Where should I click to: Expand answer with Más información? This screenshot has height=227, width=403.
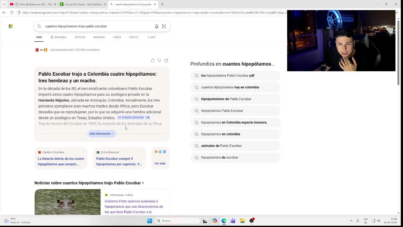point(102,134)
